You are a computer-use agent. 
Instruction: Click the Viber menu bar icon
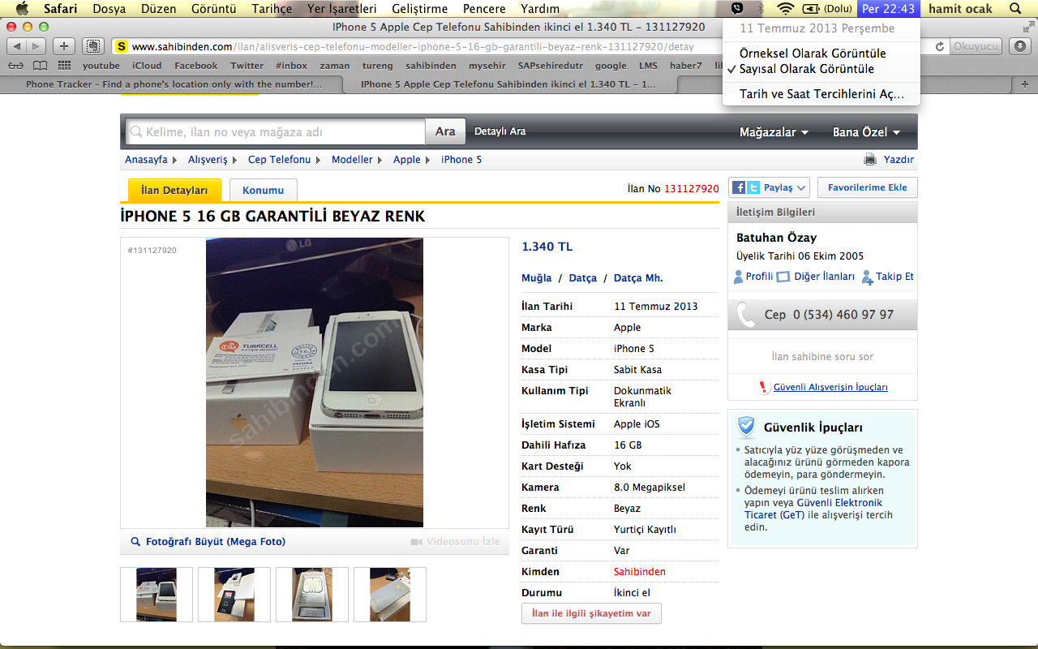[736, 9]
